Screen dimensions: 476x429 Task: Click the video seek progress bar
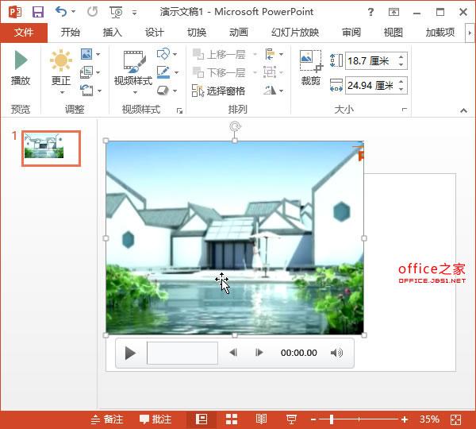coord(182,353)
